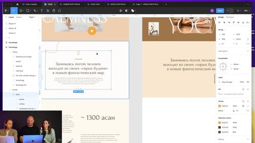Select the Hand tool
This screenshot has width=255, height=143.
tap(54, 11)
